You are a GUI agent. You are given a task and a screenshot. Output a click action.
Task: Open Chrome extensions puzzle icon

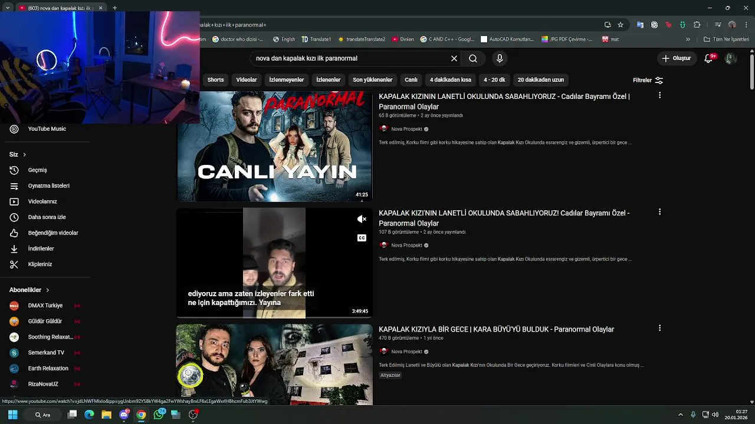tap(697, 25)
